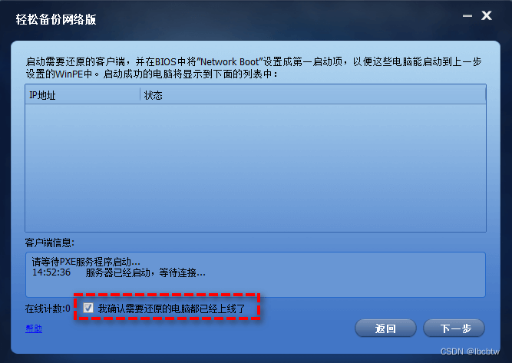Click the empty client list area
Viewport: 512px width, 363px height.
click(256, 168)
